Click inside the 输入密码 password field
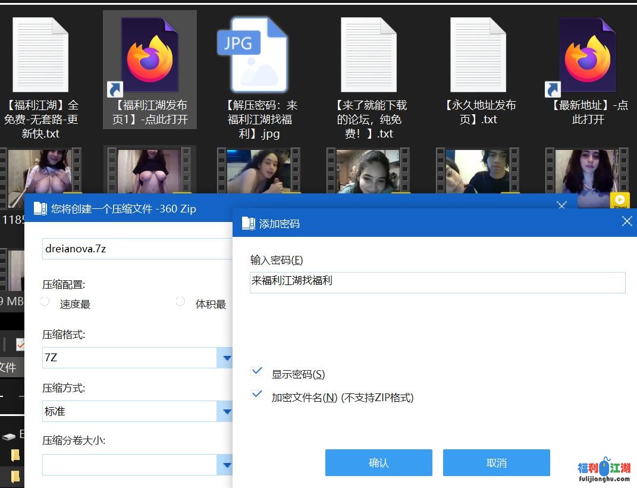 point(437,283)
